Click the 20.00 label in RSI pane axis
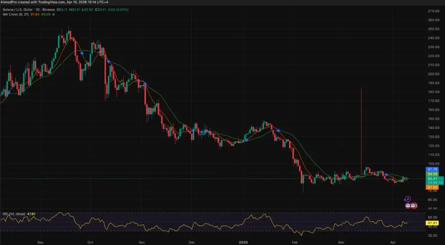The width and height of the screenshot is (445, 245). (432, 236)
